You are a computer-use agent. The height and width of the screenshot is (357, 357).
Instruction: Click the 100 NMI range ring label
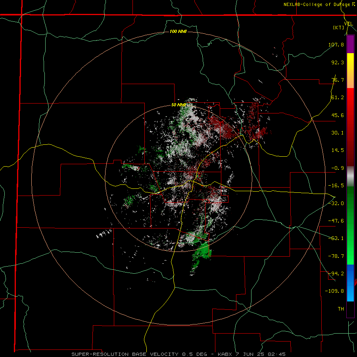[x=178, y=31]
